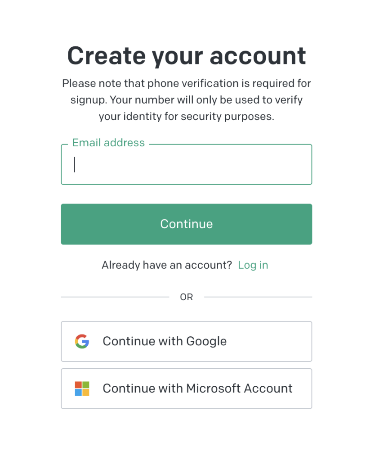Image resolution: width=366 pixels, height=461 pixels.
Task: Click the floating "Email address" field label
Action: (108, 143)
